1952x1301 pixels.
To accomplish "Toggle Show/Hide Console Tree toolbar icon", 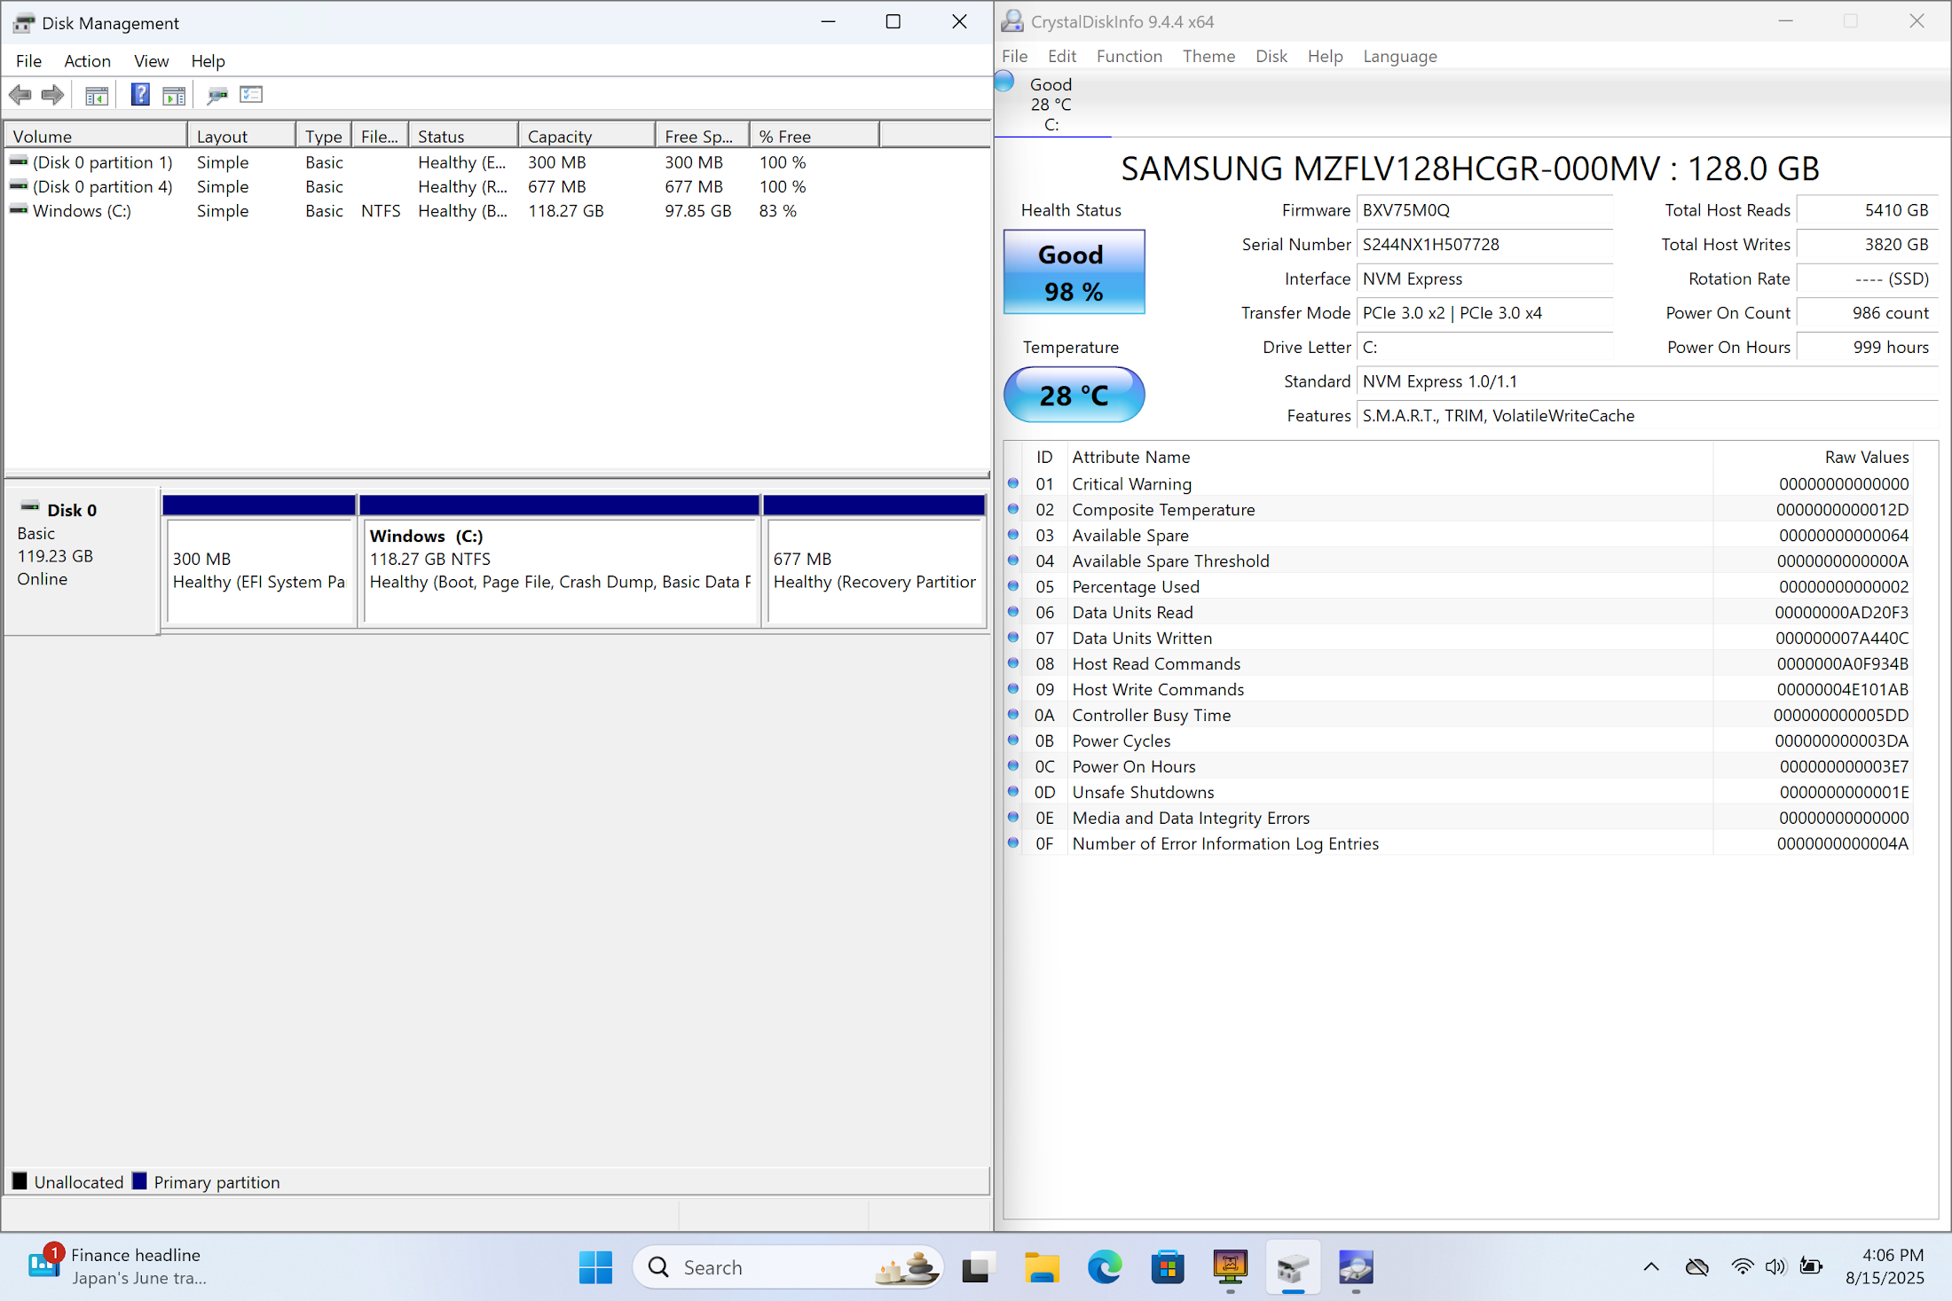I will [97, 95].
